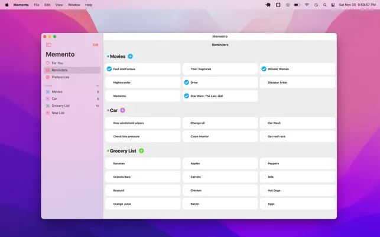Open the File menu

coord(37,5)
